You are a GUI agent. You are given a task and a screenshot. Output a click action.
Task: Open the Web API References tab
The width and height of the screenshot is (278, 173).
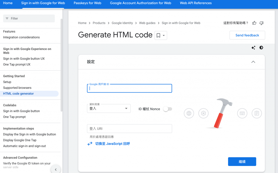point(196,3)
